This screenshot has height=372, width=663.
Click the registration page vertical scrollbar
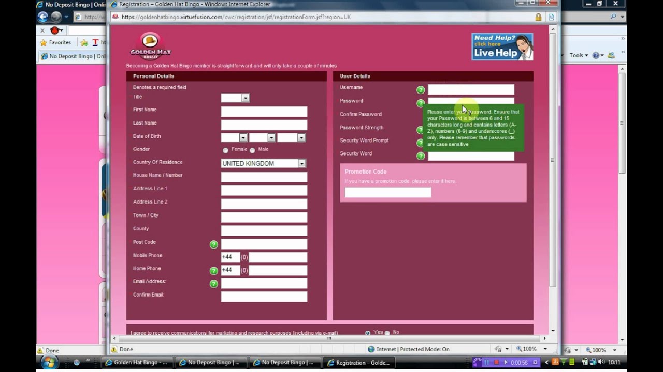click(553, 160)
